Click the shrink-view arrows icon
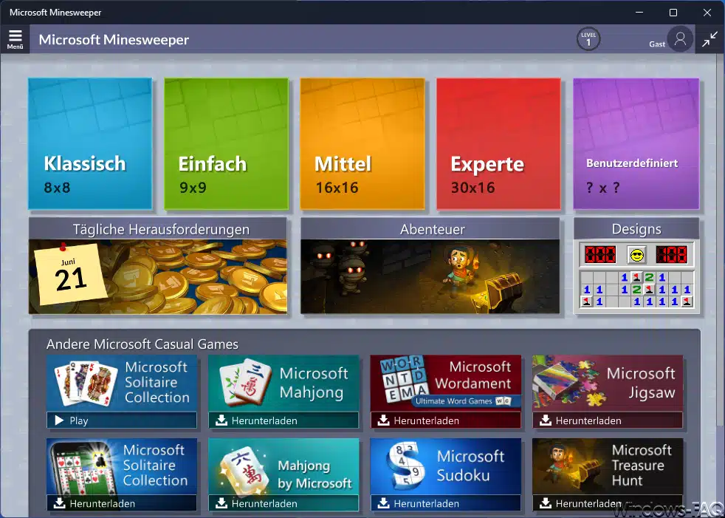 coord(709,39)
